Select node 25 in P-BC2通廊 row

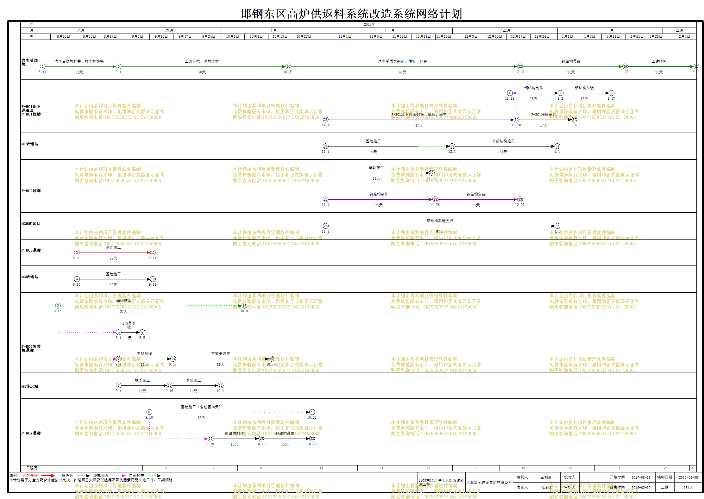pyautogui.click(x=326, y=199)
